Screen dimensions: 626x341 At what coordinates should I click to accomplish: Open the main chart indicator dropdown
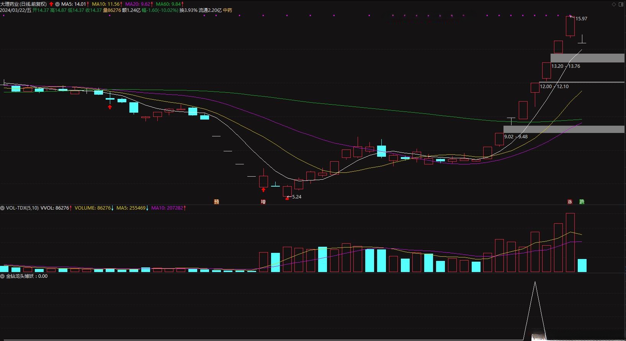coord(57,4)
